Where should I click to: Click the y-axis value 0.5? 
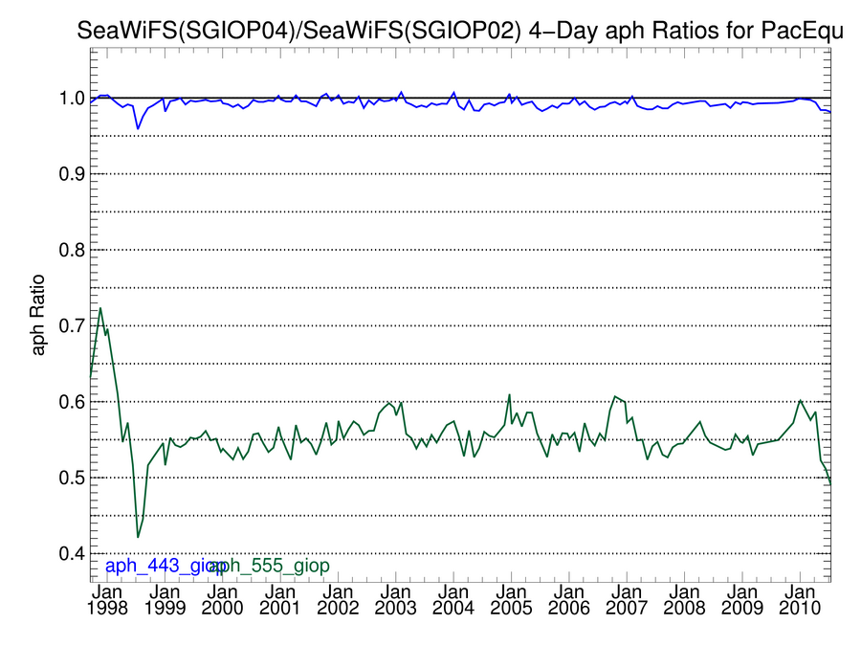(x=73, y=478)
